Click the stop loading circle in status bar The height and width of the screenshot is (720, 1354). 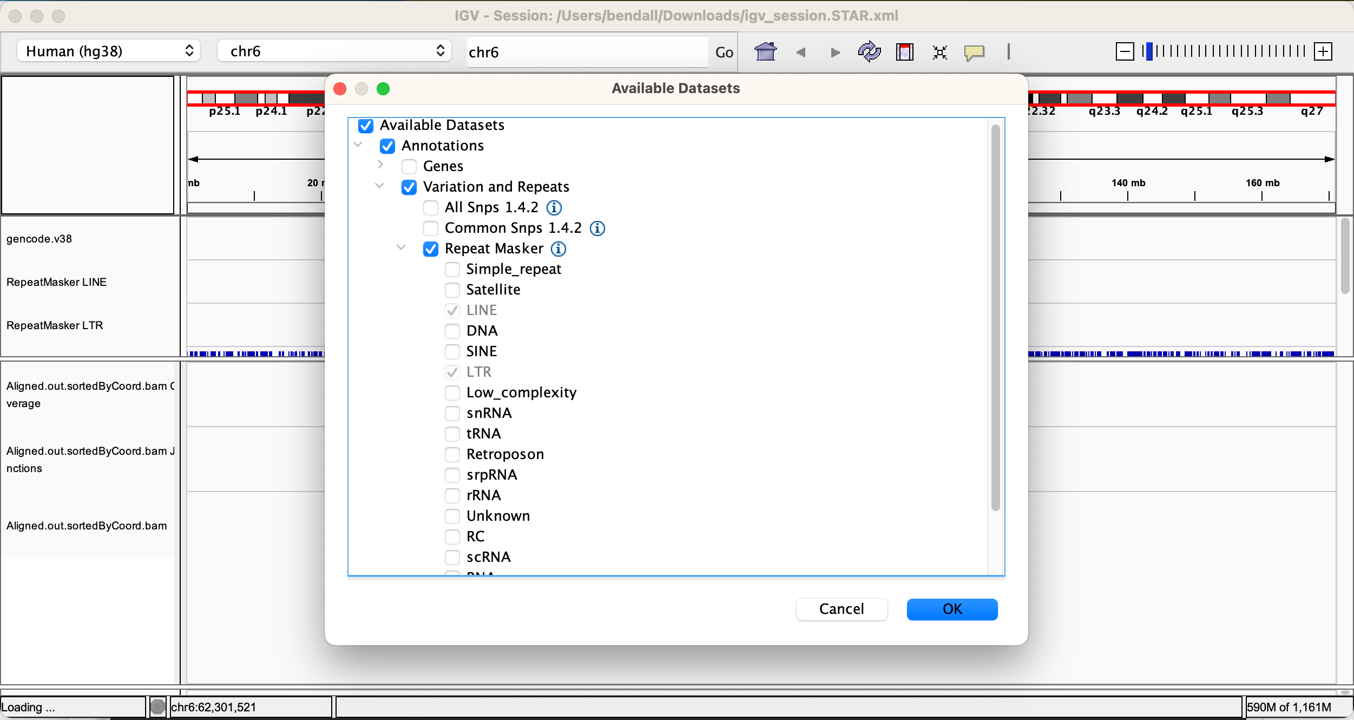tap(157, 706)
